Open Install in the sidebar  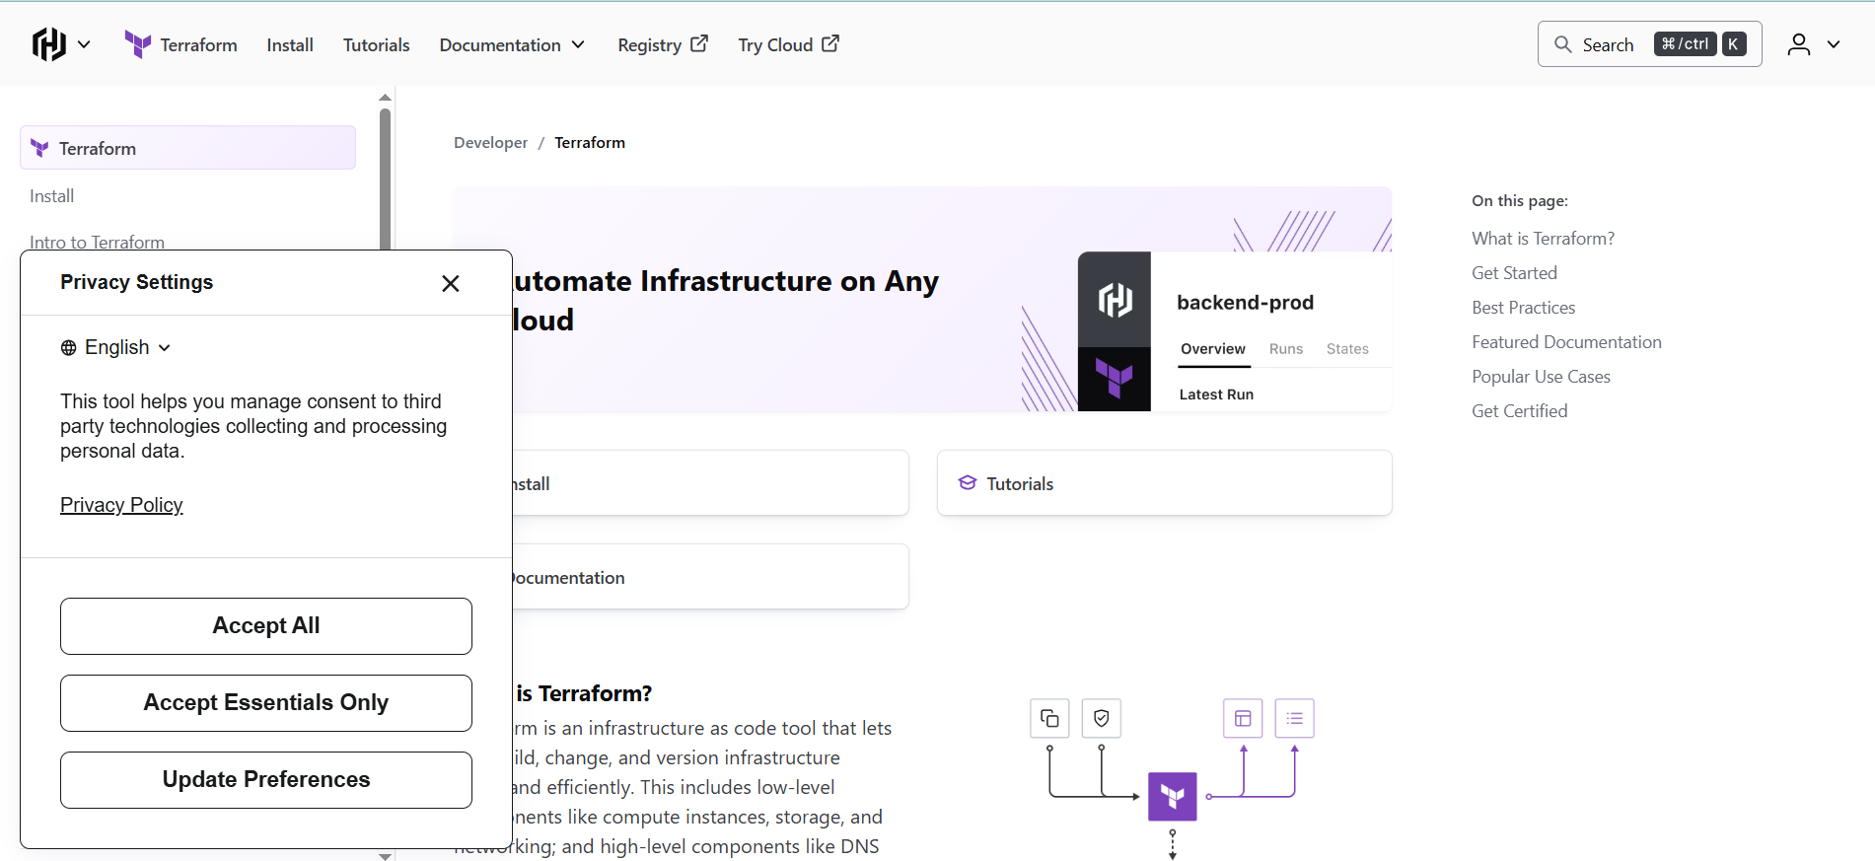pyautogui.click(x=51, y=196)
